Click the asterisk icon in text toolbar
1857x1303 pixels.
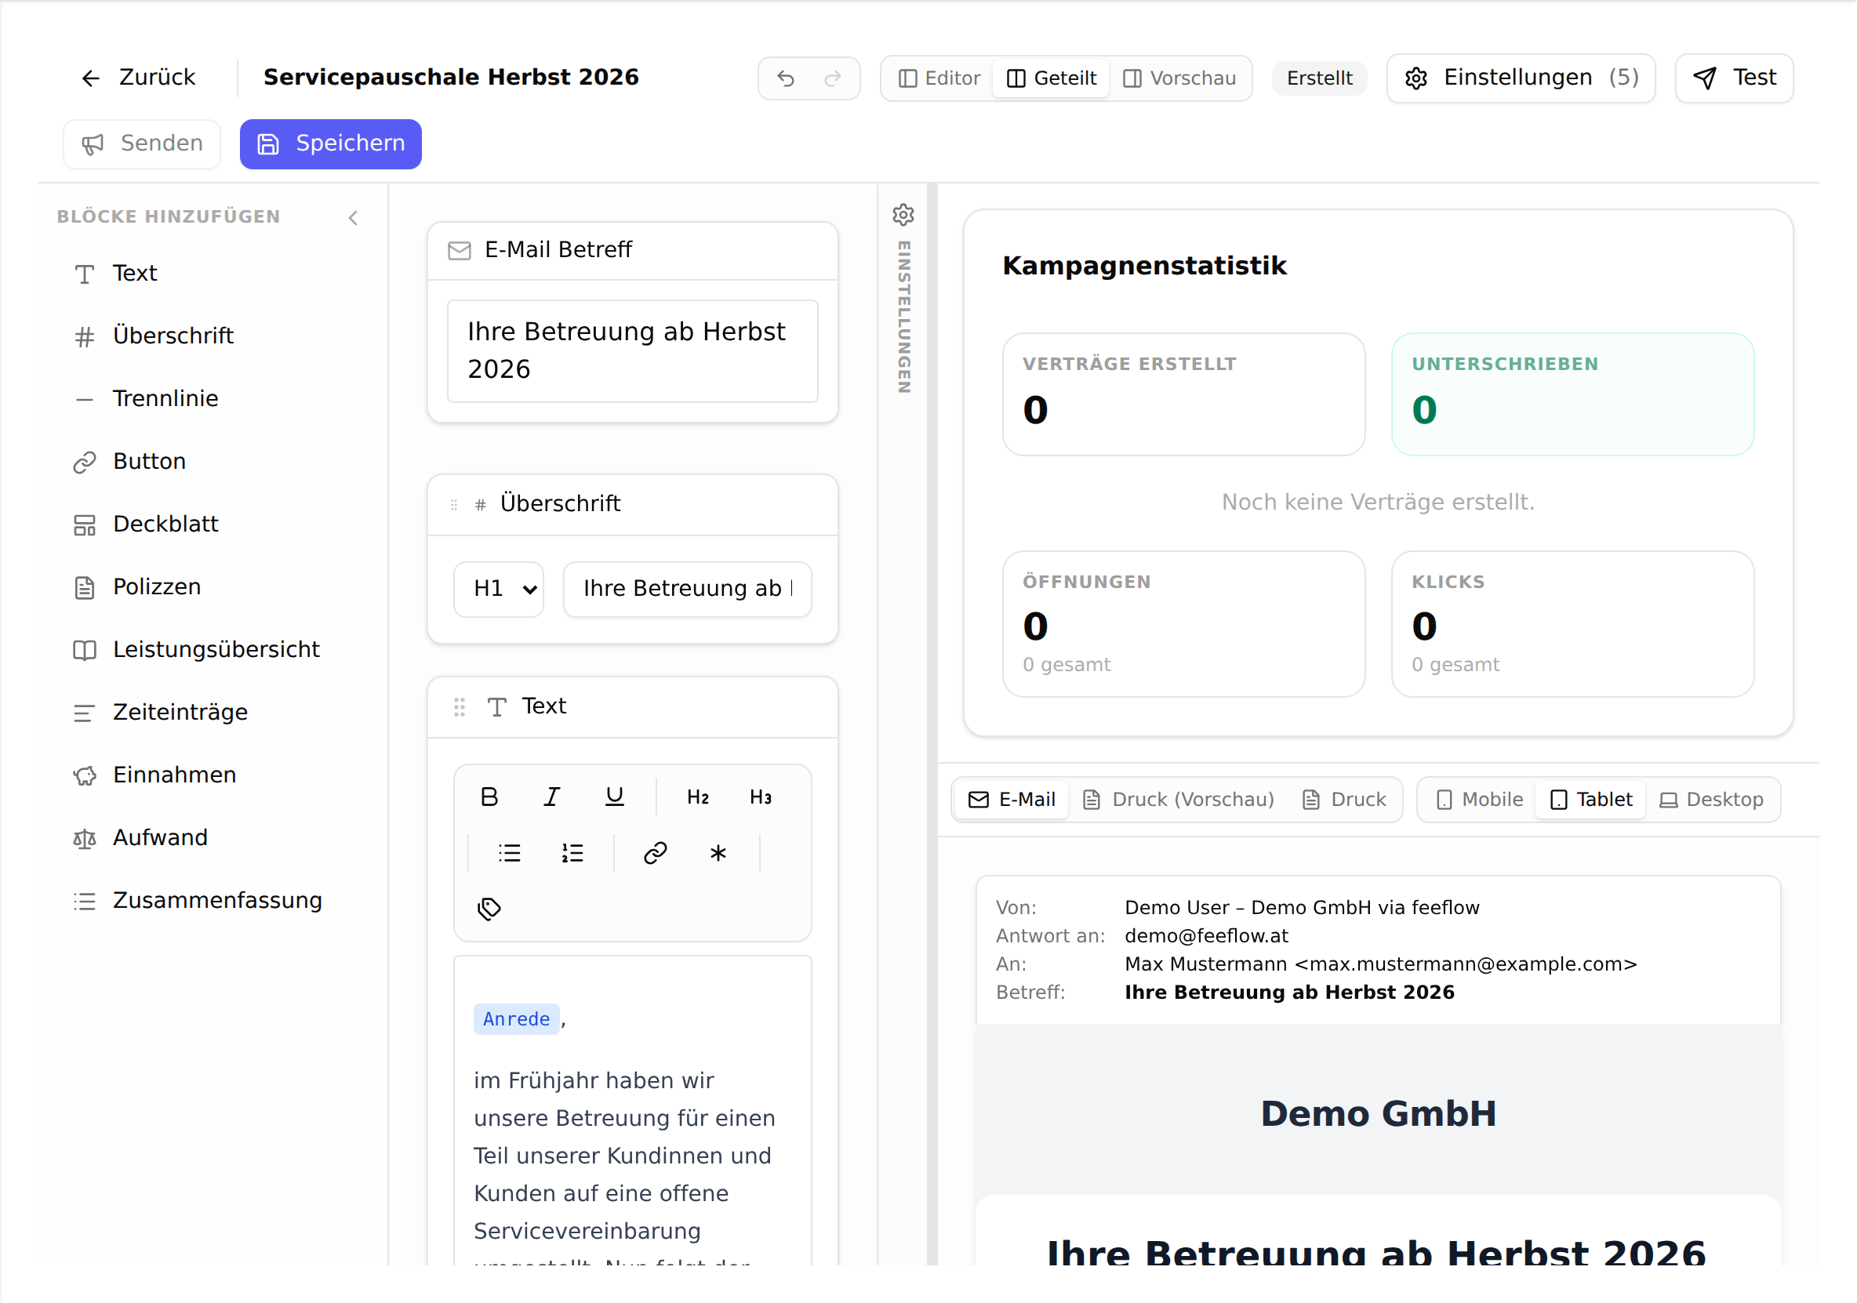(718, 852)
